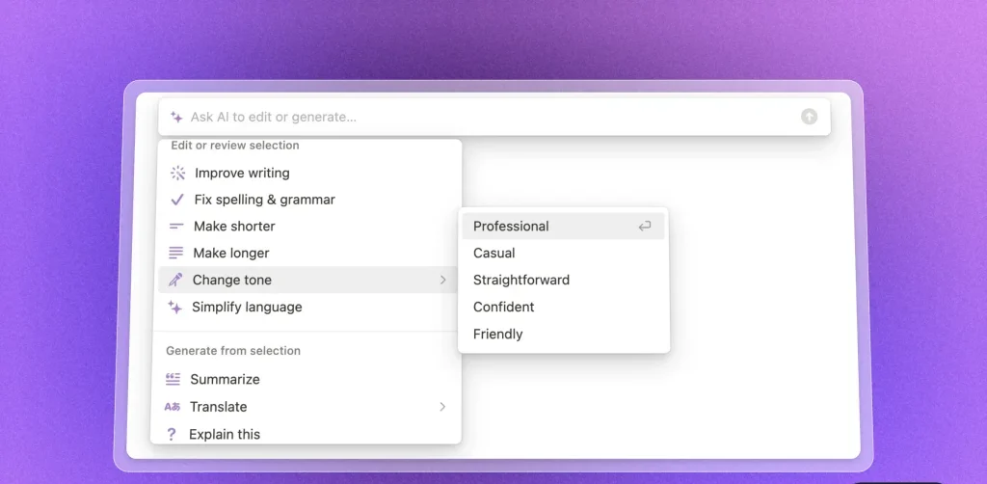Screen dimensions: 987x484
Task: Choose the Casual tone option
Action: tap(494, 254)
